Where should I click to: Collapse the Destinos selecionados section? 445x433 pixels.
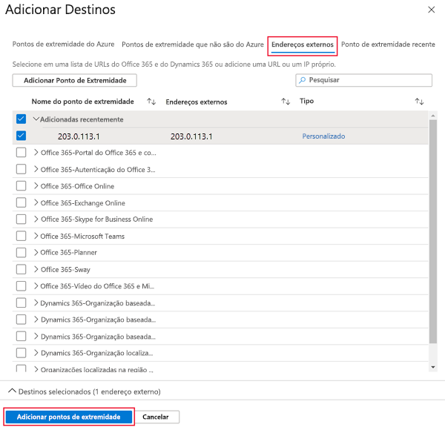click(x=11, y=391)
